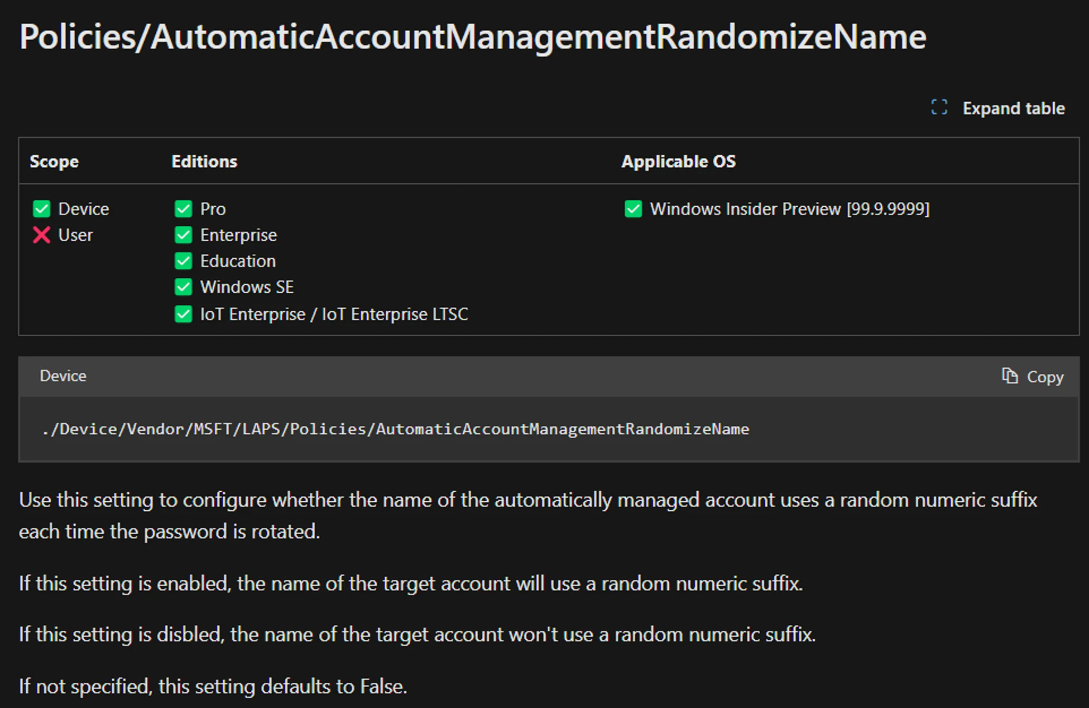The height and width of the screenshot is (708, 1089).
Task: Click the green check icon beside Pro
Action: 183,209
